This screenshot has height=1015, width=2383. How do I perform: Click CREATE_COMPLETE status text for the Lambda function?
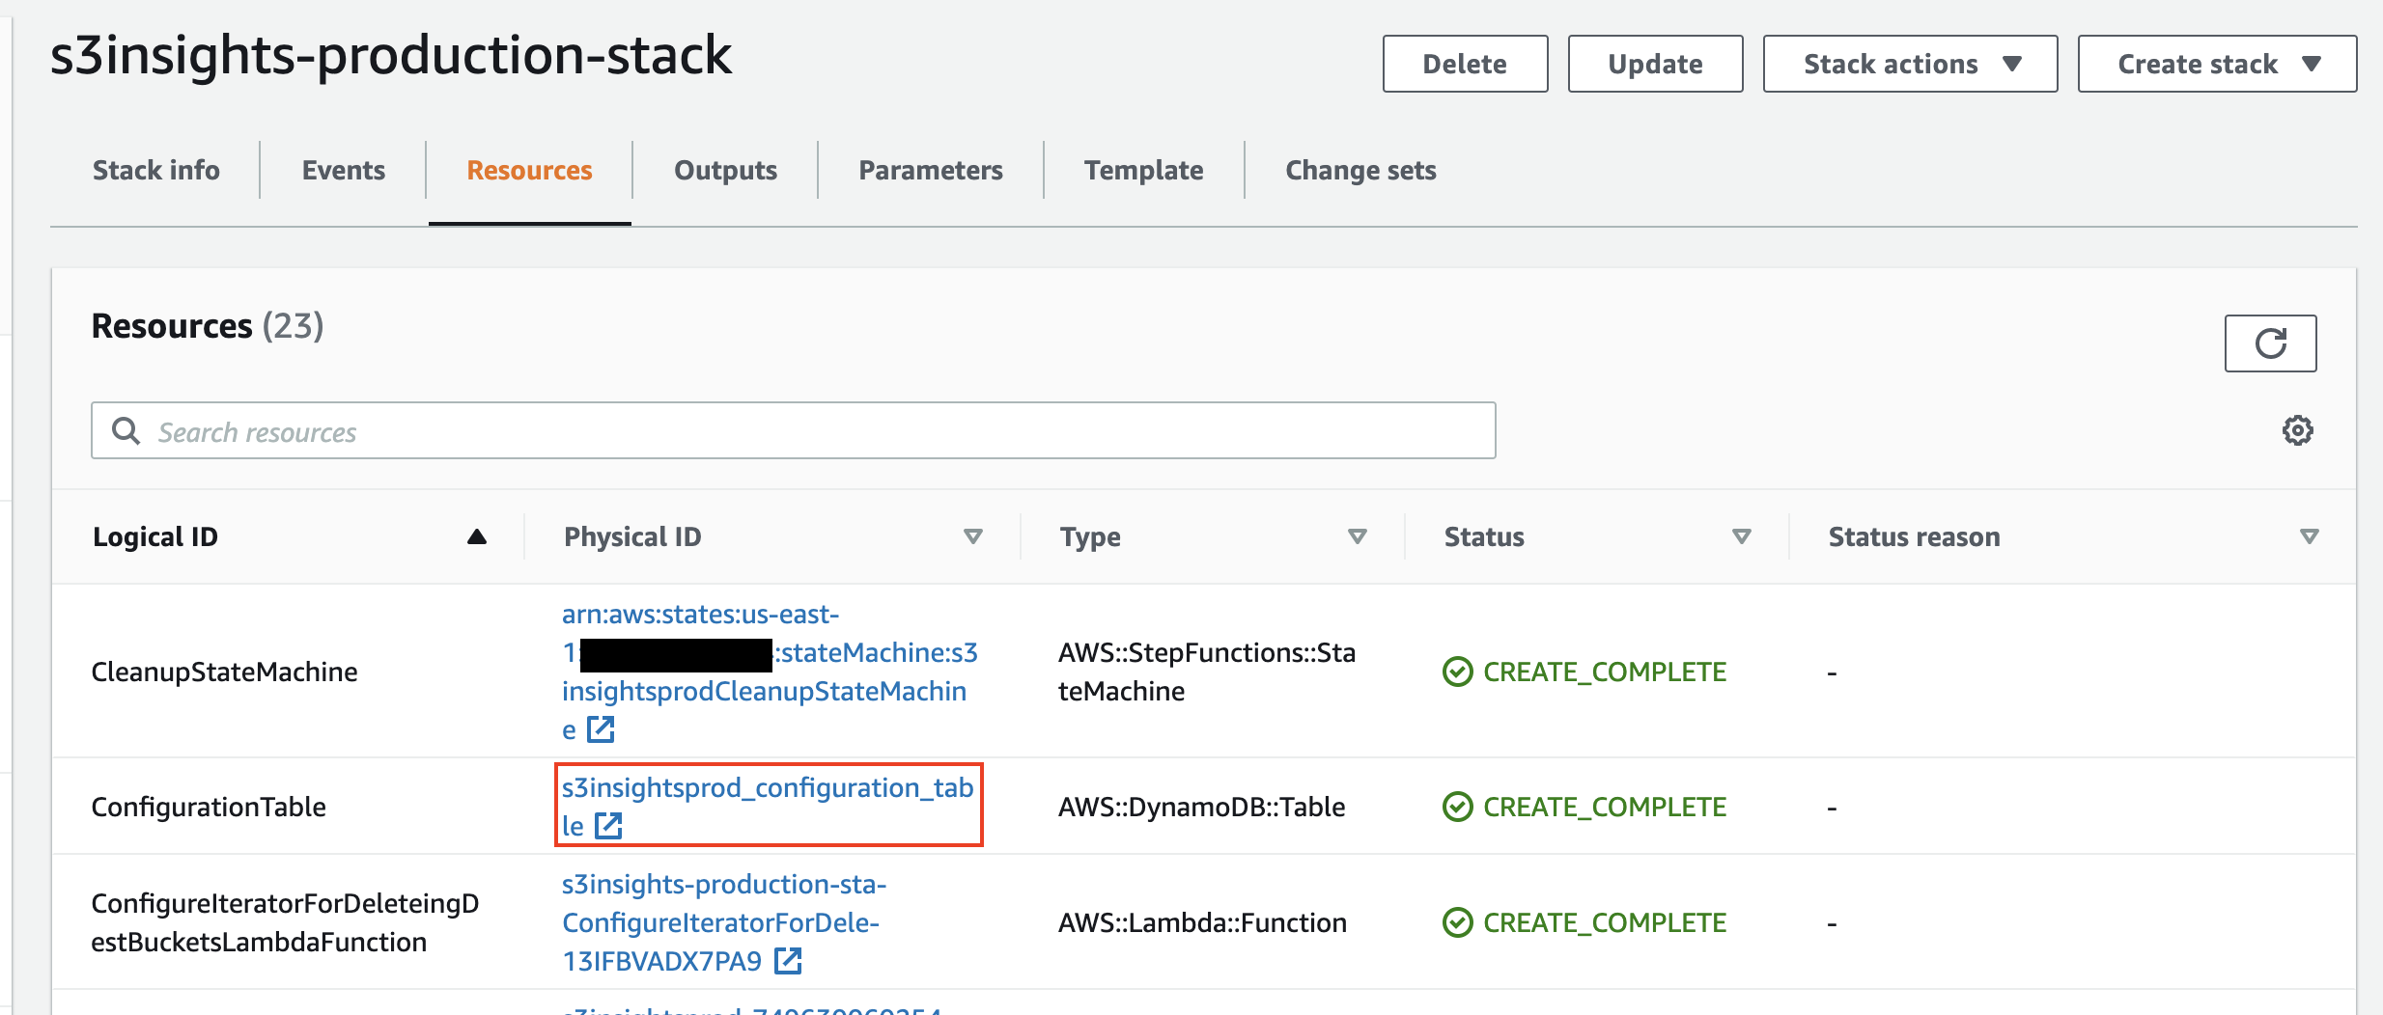(x=1605, y=922)
